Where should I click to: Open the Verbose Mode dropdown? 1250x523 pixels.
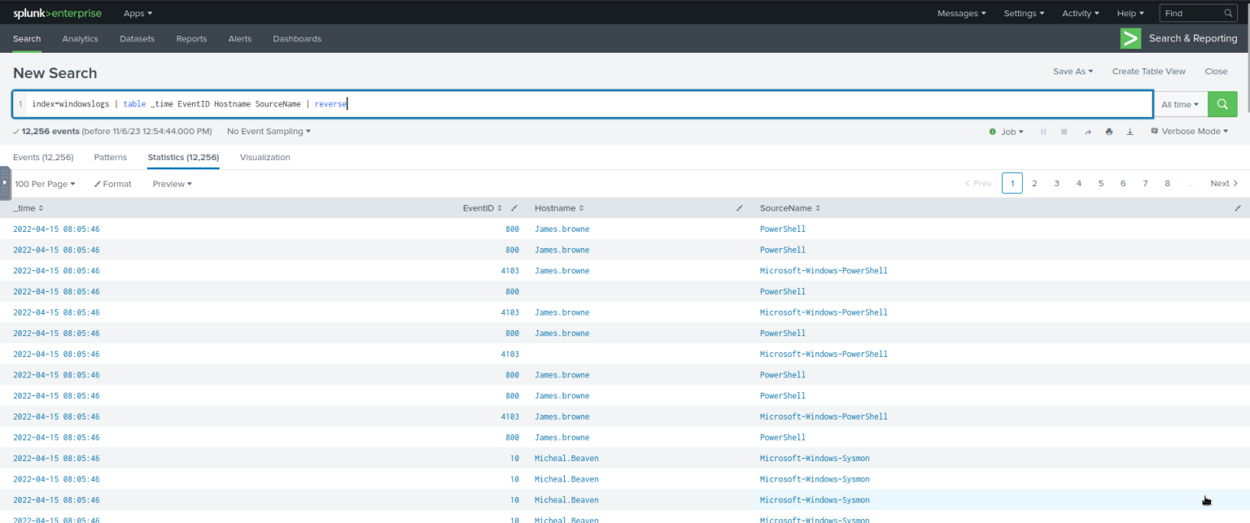[1189, 131]
